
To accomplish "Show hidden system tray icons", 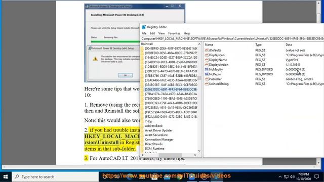I will point(280,177).
